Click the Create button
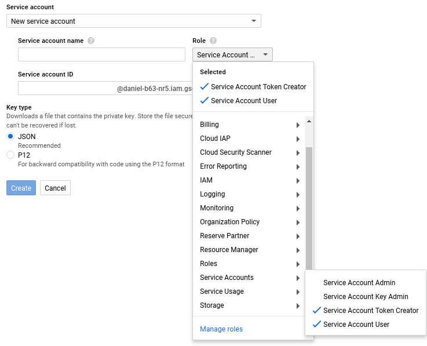Image resolution: width=427 pixels, height=346 pixels. pyautogui.click(x=21, y=188)
